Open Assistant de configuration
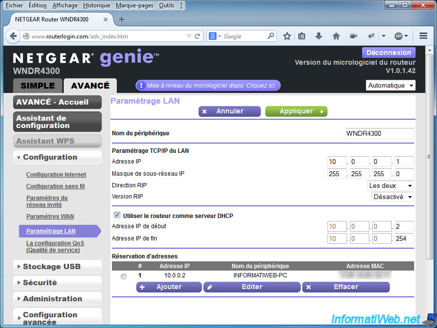 tap(57, 122)
